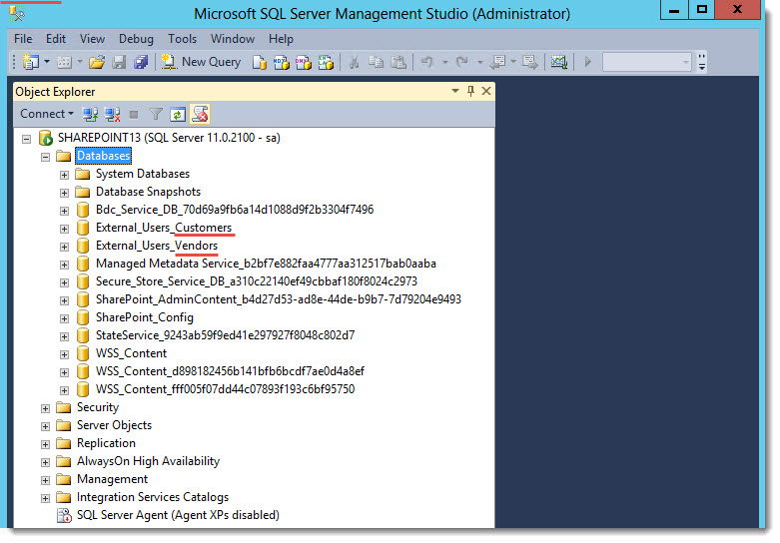This screenshot has width=780, height=543.
Task: Open the Window menu
Action: tap(233, 39)
